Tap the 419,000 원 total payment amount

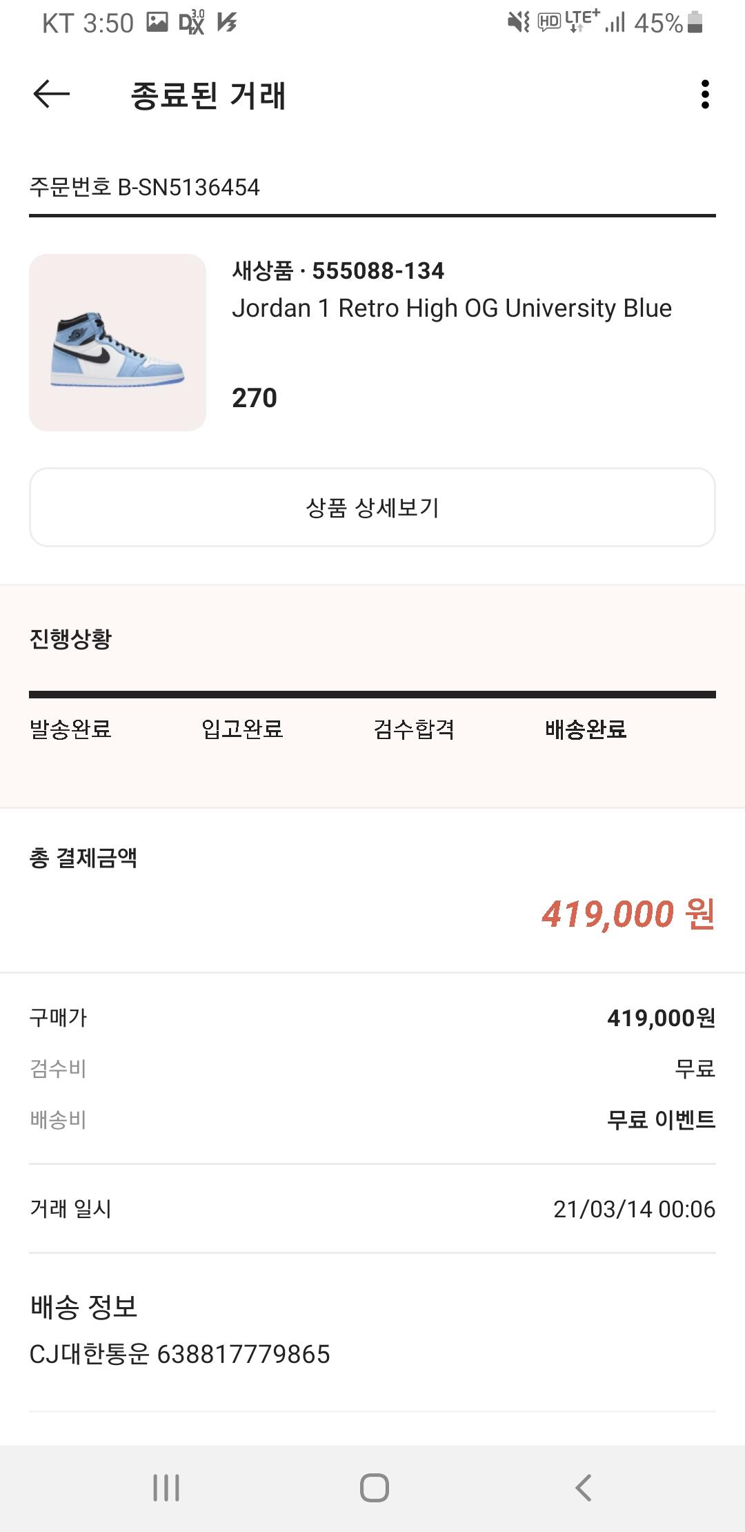628,914
